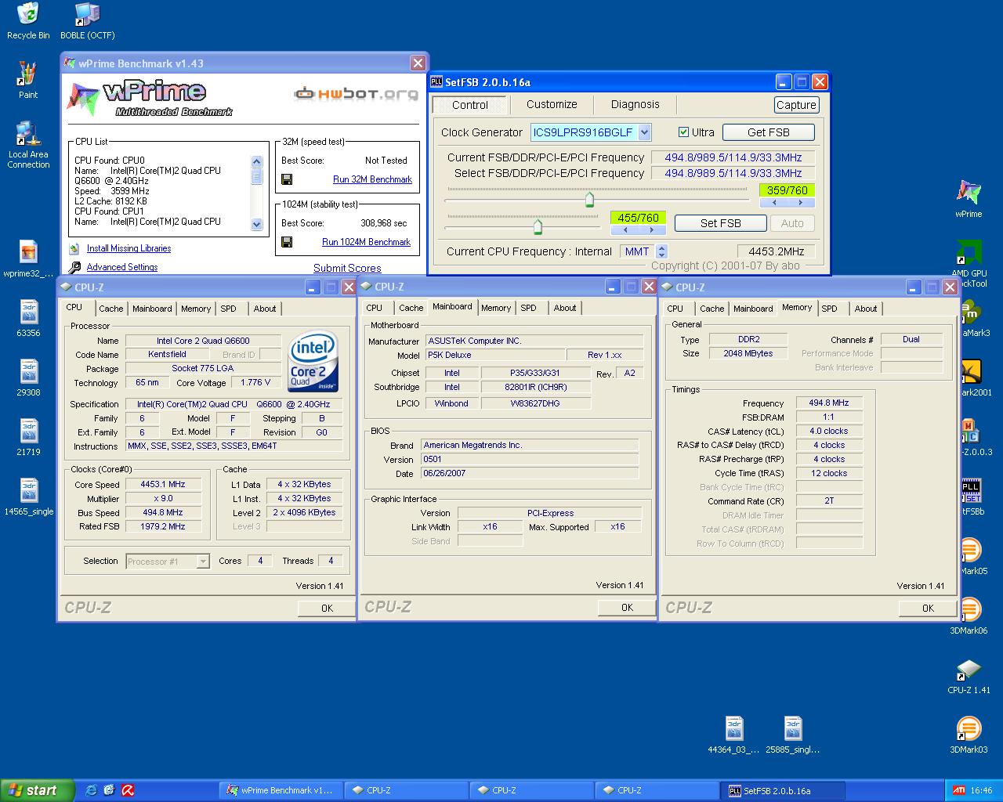Select the 14565_single desktop file

(28, 497)
